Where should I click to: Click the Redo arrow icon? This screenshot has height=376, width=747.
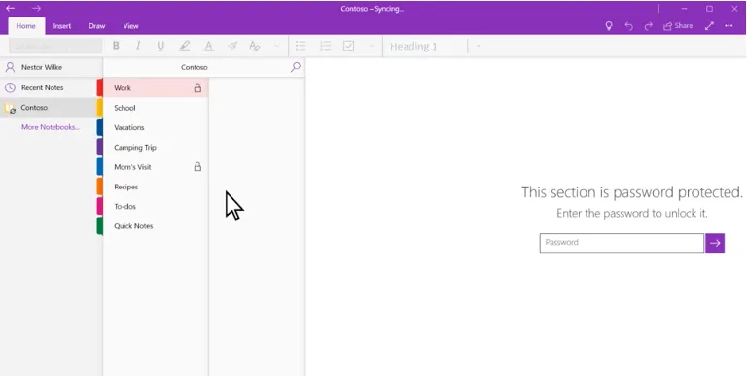(x=649, y=26)
